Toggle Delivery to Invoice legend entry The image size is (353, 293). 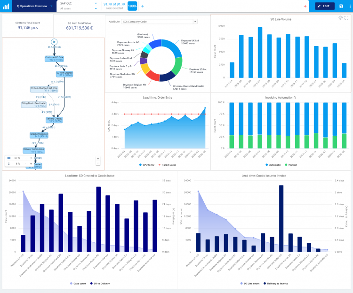point(276,284)
